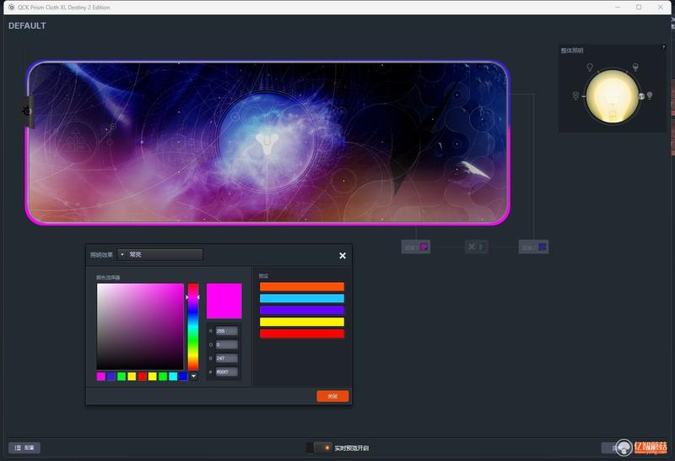Viewport: 675px width, 461px height.
Task: Choose the small cyan recent color swatch
Action: coord(173,377)
